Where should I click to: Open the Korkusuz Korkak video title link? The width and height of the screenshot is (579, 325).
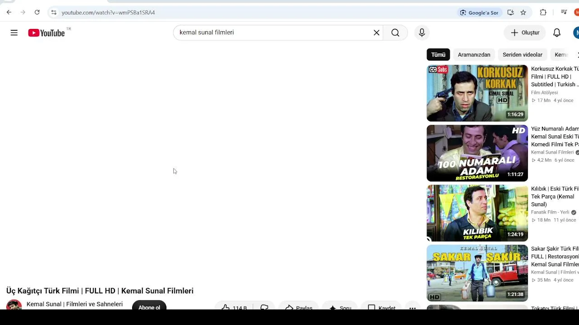(x=555, y=77)
